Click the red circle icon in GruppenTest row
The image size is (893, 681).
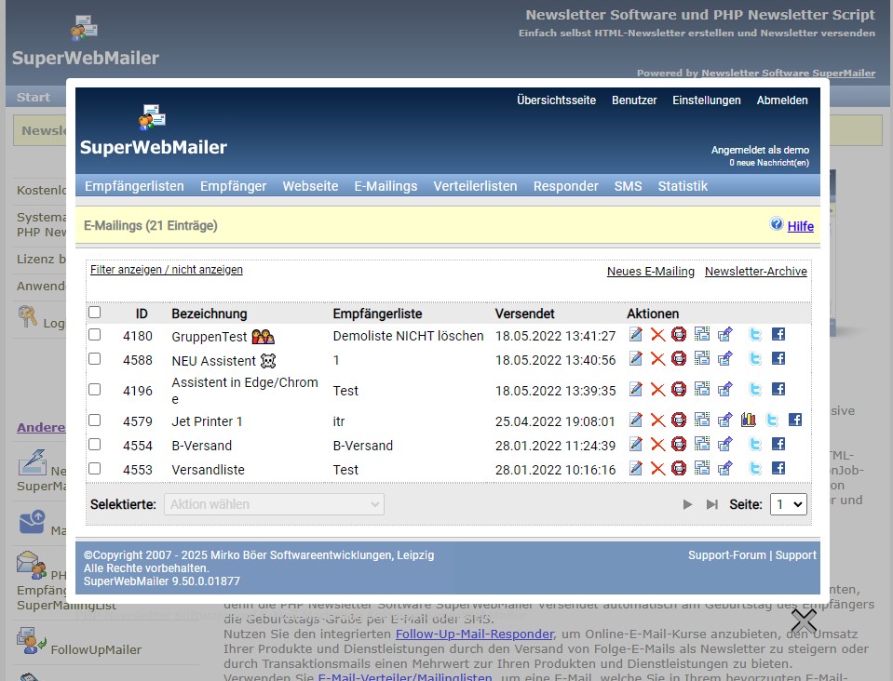pyautogui.click(x=679, y=334)
